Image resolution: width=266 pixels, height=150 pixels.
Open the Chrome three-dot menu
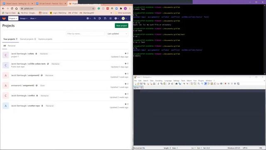coord(130,8)
